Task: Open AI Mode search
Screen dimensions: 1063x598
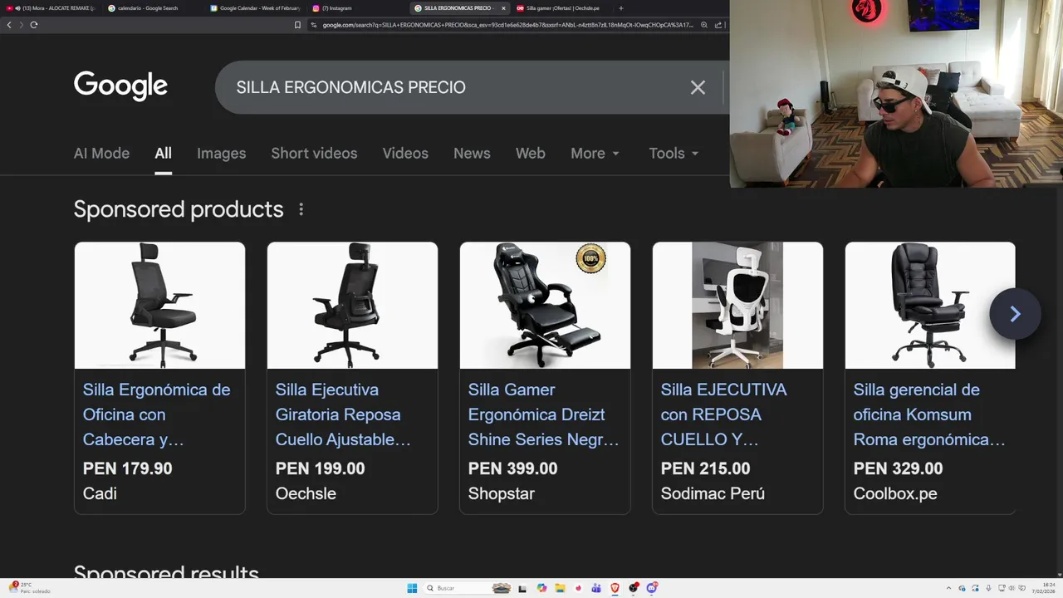Action: [x=101, y=153]
